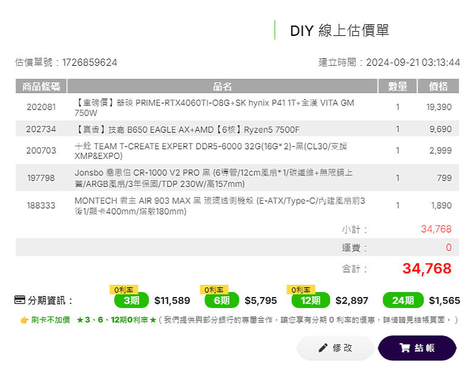The image size is (475, 375).
Task: Select the 12期 installment badge
Action: tap(311, 300)
